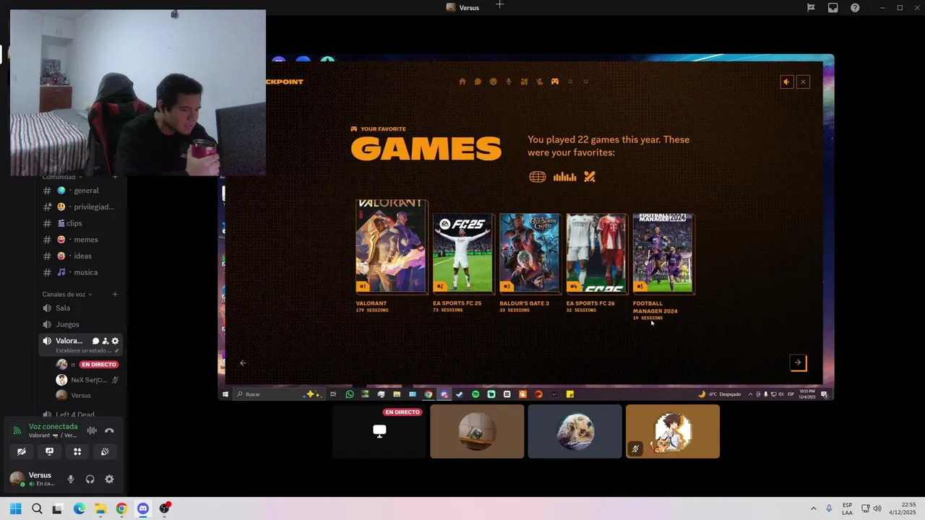925x520 pixels.
Task: Open Valorant voice channel settings gear
Action: pyautogui.click(x=115, y=341)
